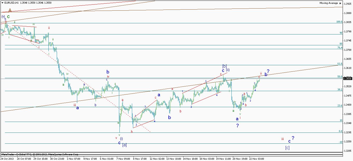Screen dimensions: 353x161
Task: Click the Fibonacci 23.6 level label
Action: (340, 106)
